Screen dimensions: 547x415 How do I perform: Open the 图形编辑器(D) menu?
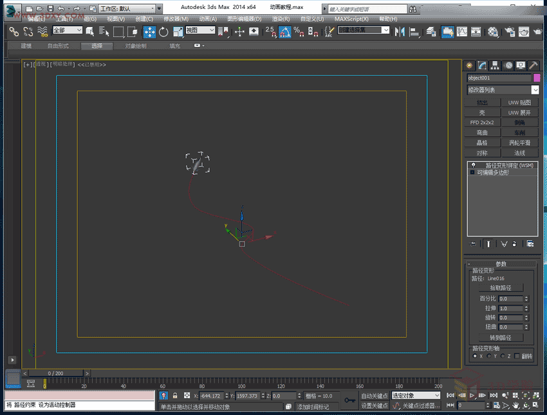[244, 19]
